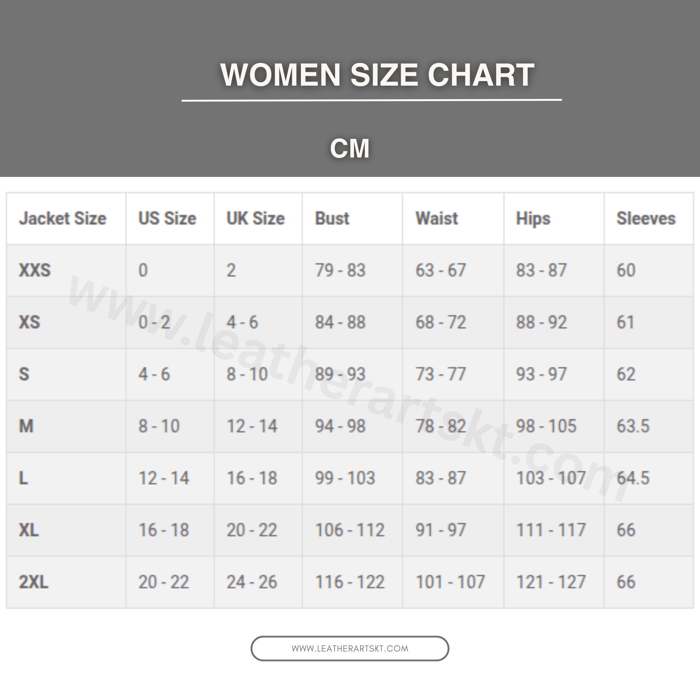Screen dimensions: 700x700
Task: Click the waist value 83 - 87
Action: coord(441,478)
